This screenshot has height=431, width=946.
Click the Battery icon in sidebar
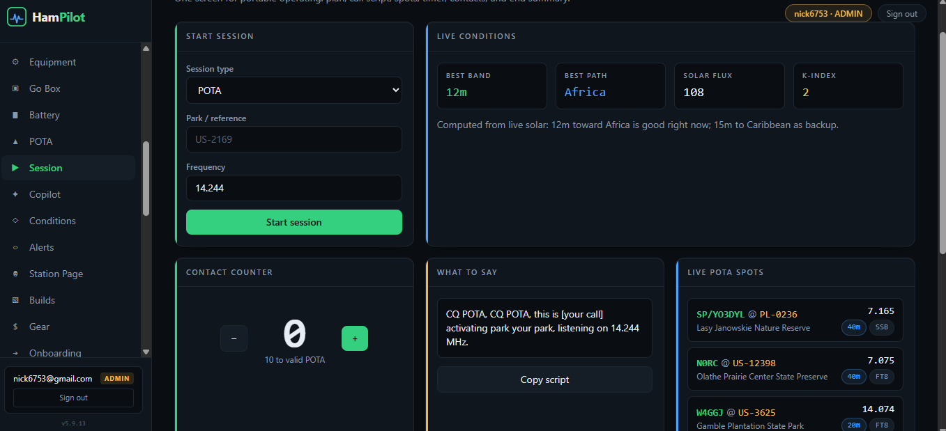15,115
